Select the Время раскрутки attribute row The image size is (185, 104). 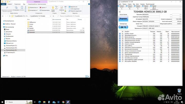tap(150, 37)
